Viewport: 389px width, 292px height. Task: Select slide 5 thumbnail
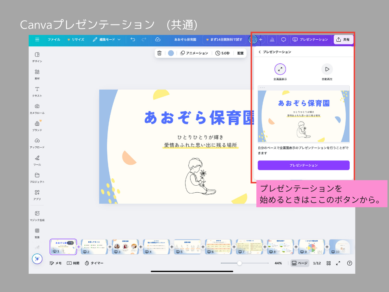point(187,247)
